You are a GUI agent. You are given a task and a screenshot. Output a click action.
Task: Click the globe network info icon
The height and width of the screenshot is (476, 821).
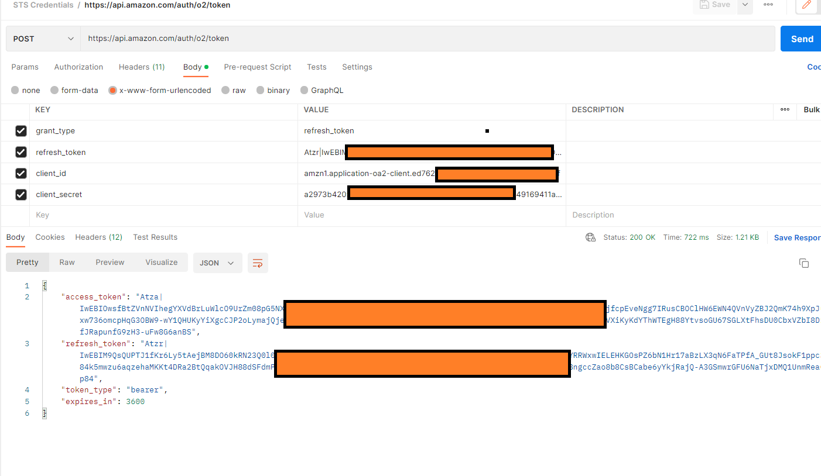[x=590, y=237]
